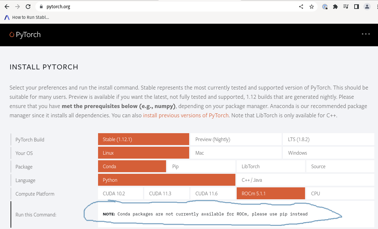Viewport: 378px width, 229px height.
Task: Bookmark this page via the star icon
Action: (x=311, y=6)
